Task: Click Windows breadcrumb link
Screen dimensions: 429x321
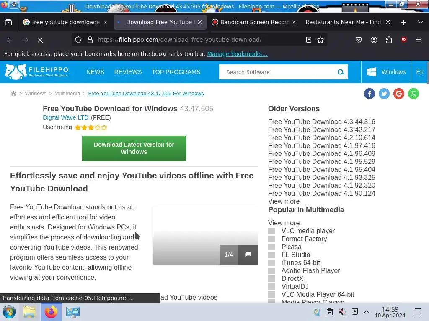Action: [36, 94]
